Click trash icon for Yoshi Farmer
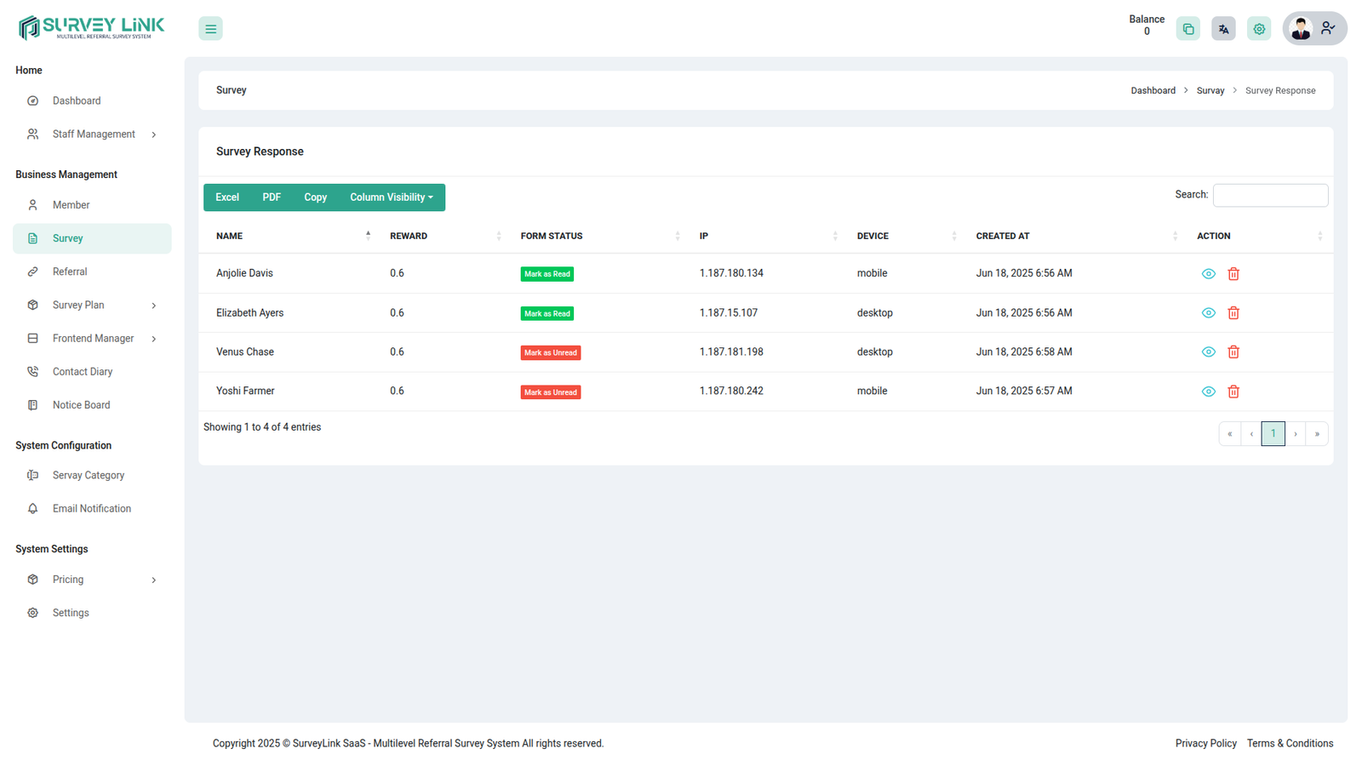Image resolution: width=1362 pixels, height=766 pixels. [x=1233, y=392]
